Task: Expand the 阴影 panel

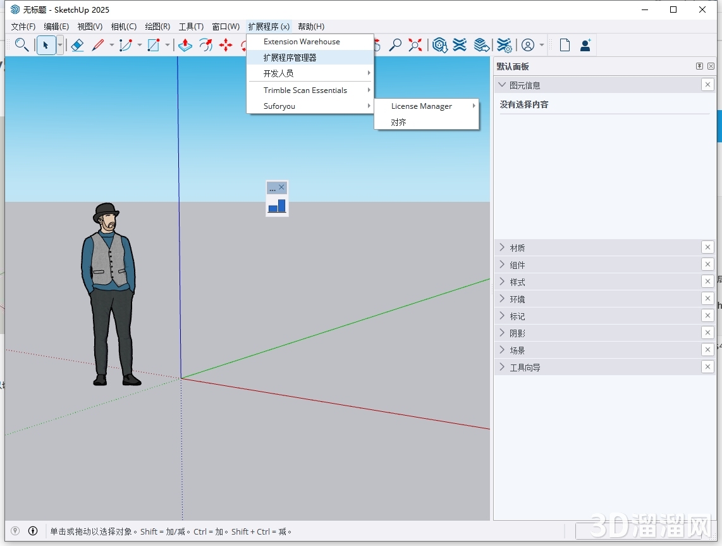Action: pyautogui.click(x=516, y=333)
